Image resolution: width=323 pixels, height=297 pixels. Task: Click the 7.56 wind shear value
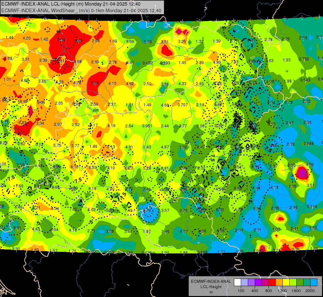pyautogui.click(x=19, y=186)
